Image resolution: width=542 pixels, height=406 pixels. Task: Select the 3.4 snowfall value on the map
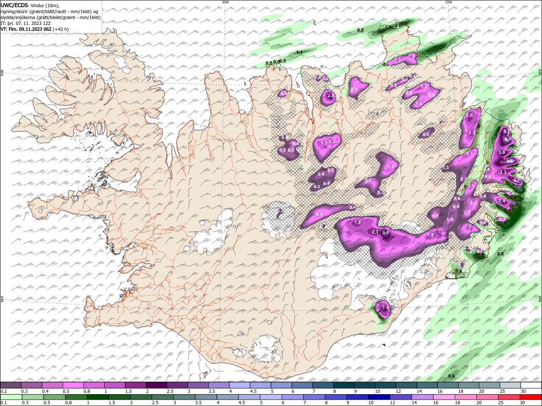click(x=385, y=232)
